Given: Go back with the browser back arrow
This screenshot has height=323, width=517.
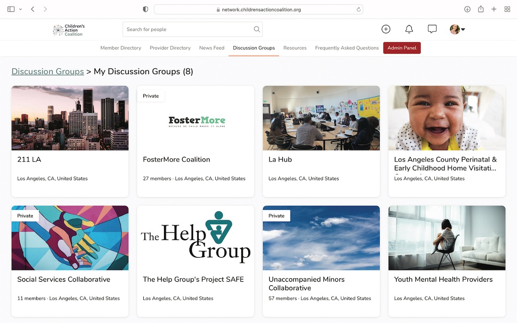Looking at the screenshot, I should click(x=32, y=9).
